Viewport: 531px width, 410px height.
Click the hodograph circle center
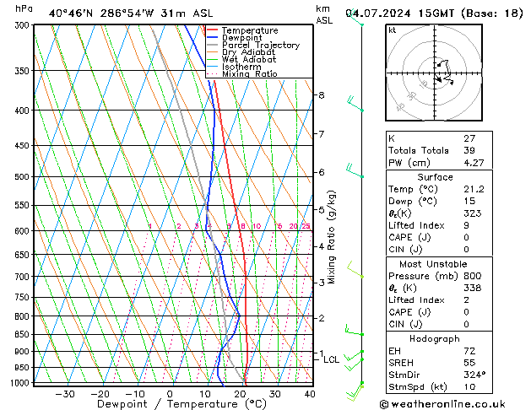[436, 75]
